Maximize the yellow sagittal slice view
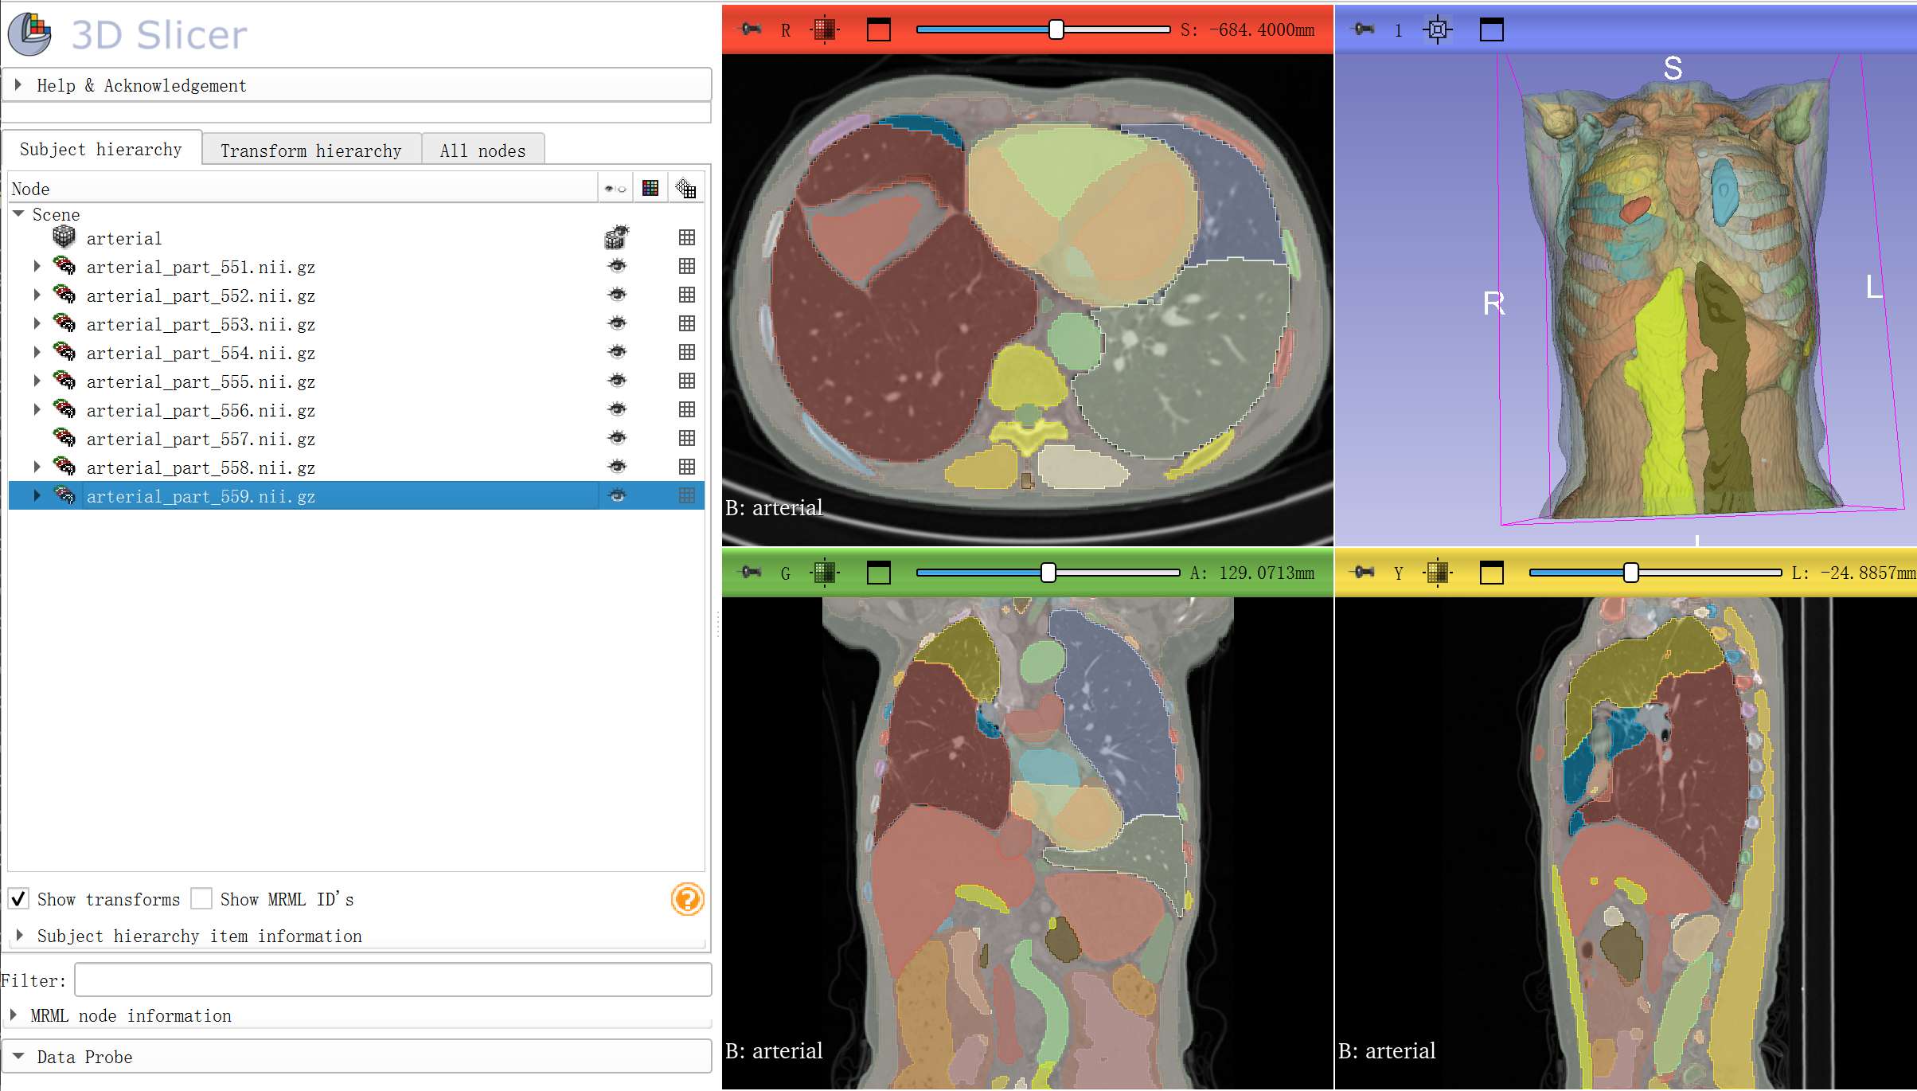Screen dimensions: 1917x1091 [x=1491, y=573]
